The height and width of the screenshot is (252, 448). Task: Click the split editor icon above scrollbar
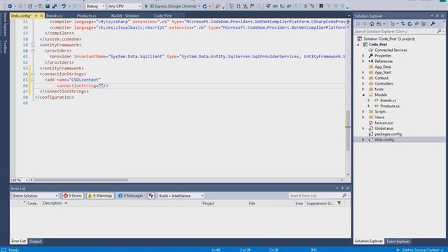coord(348,22)
